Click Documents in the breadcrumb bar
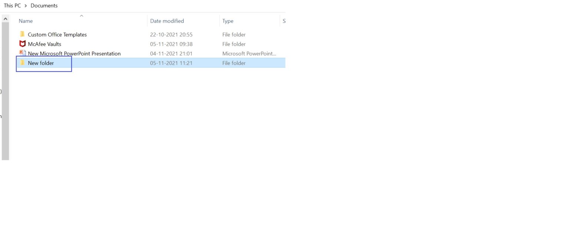Image resolution: width=569 pixels, height=231 pixels. click(x=44, y=5)
